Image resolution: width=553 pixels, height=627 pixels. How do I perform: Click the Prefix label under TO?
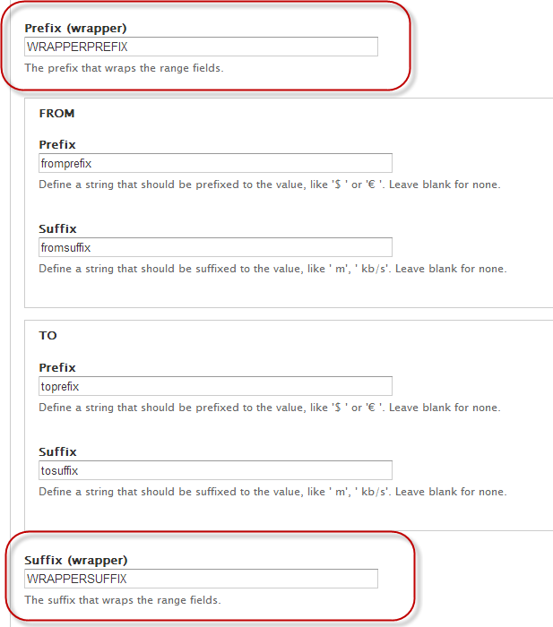pos(57,367)
